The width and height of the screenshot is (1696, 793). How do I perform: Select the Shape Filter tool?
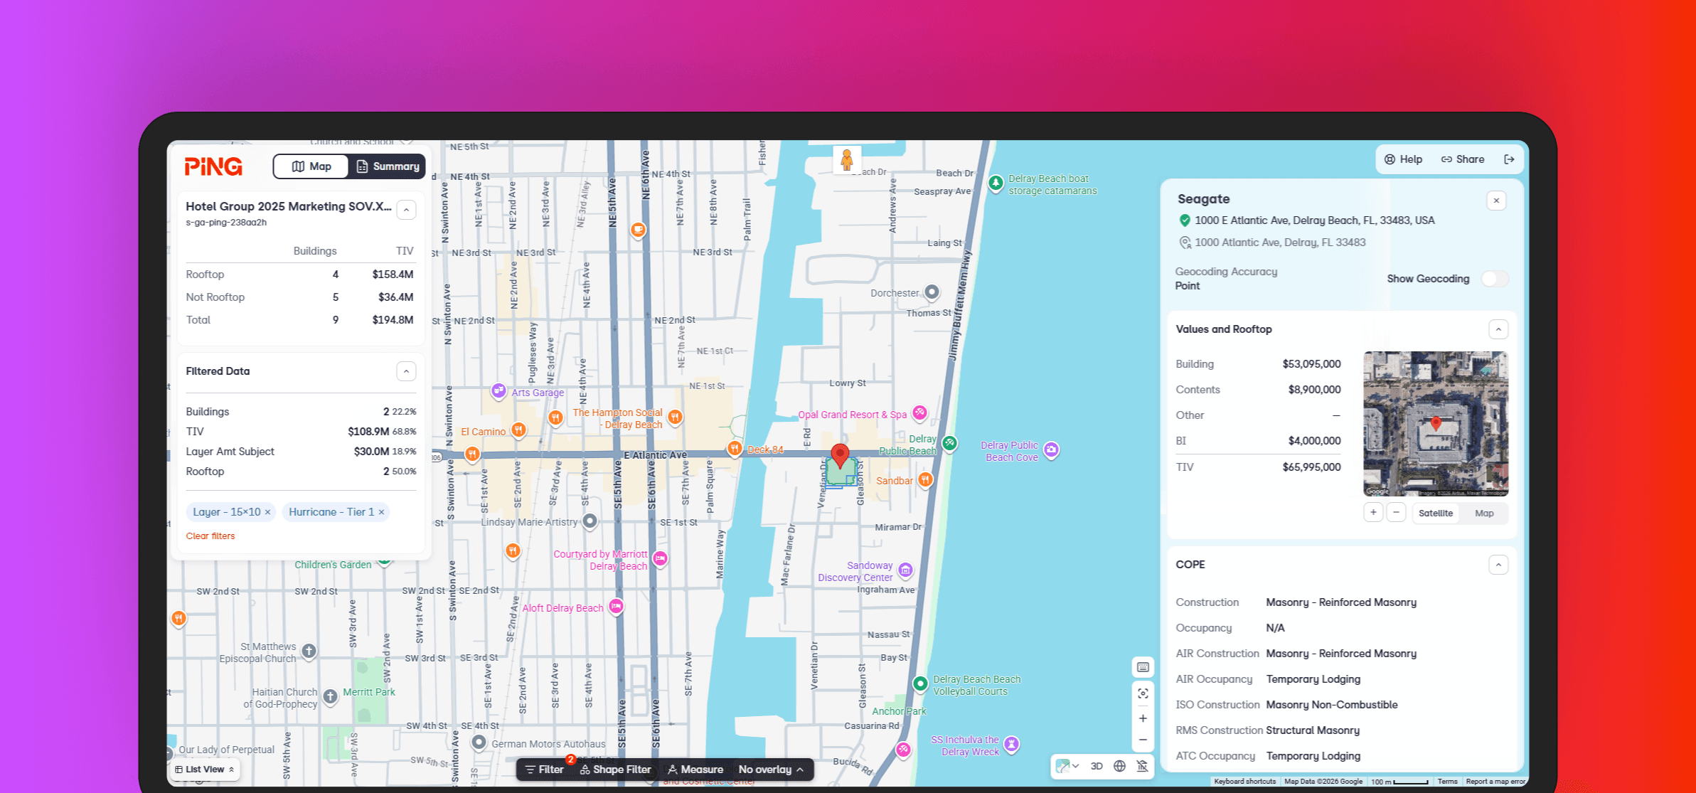[x=615, y=770]
